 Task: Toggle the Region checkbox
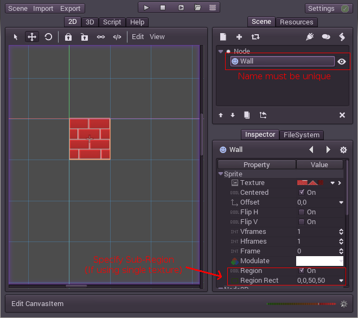click(302, 270)
